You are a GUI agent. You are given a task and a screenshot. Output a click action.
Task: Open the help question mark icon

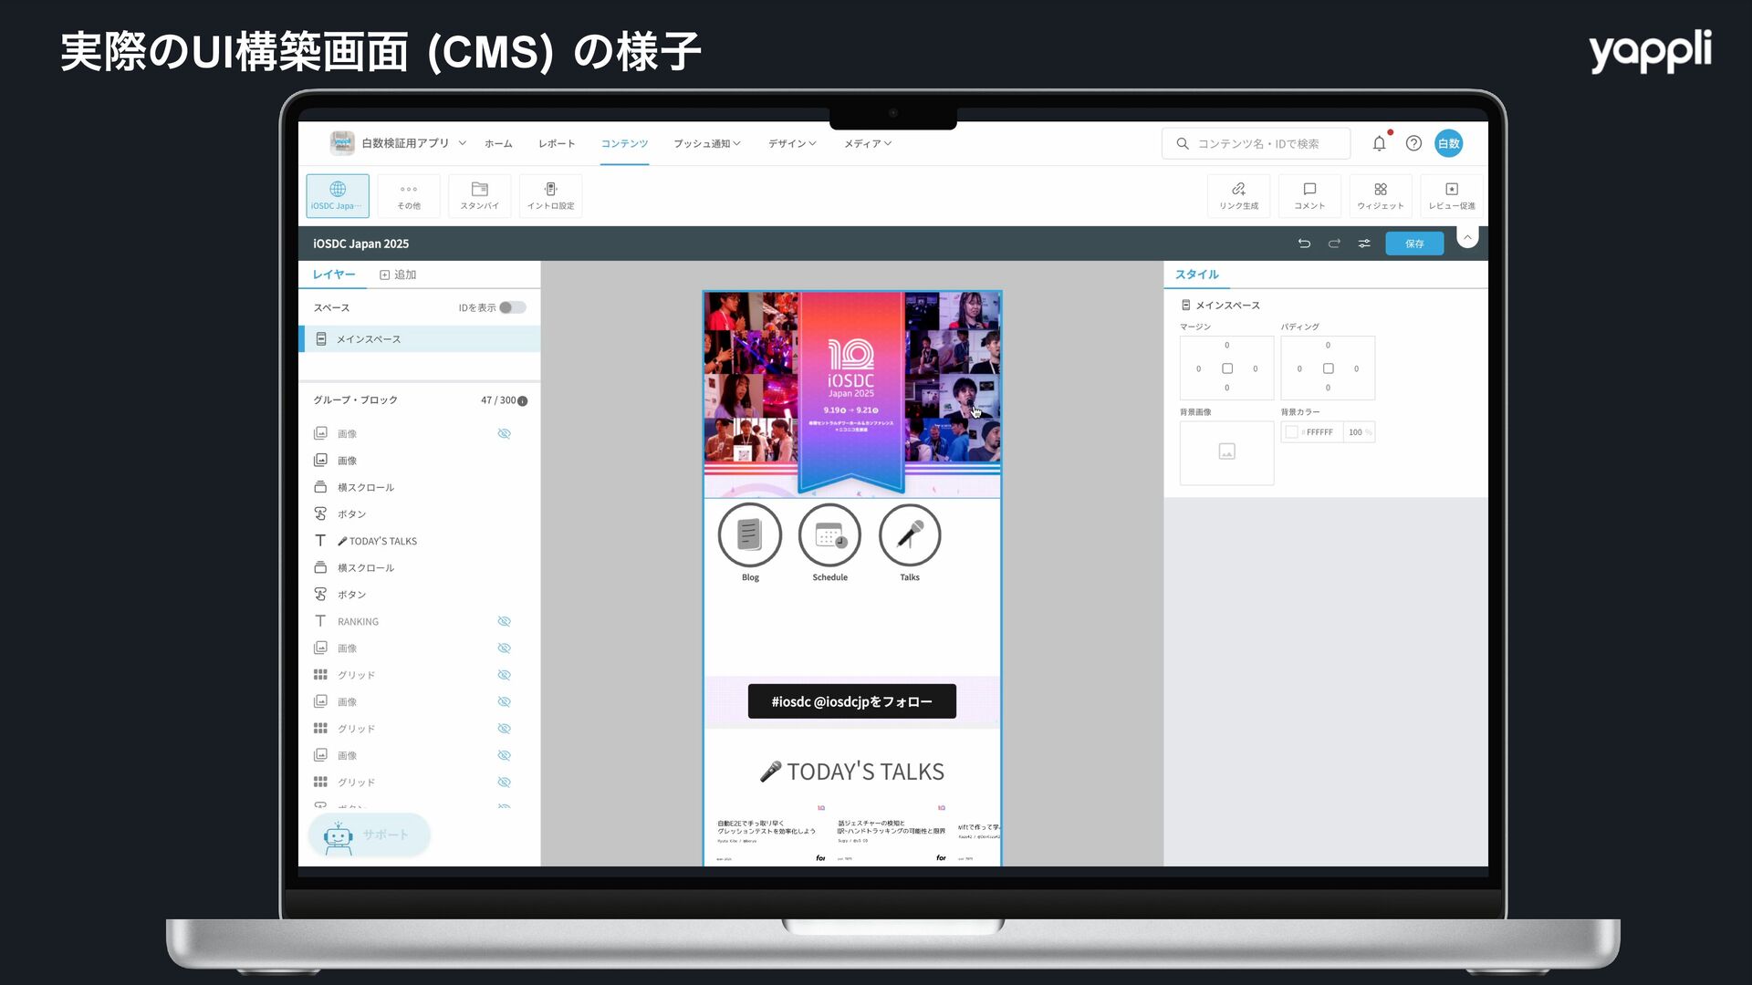[x=1413, y=143]
